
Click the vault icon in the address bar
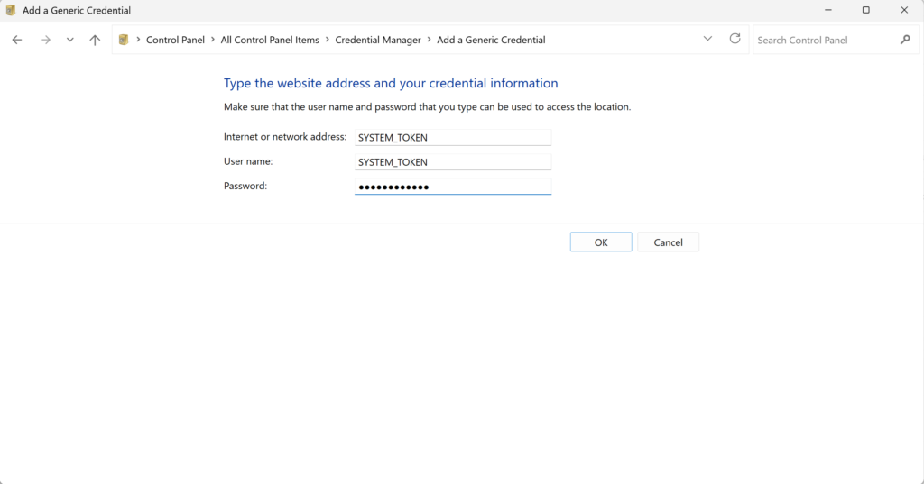click(x=124, y=40)
